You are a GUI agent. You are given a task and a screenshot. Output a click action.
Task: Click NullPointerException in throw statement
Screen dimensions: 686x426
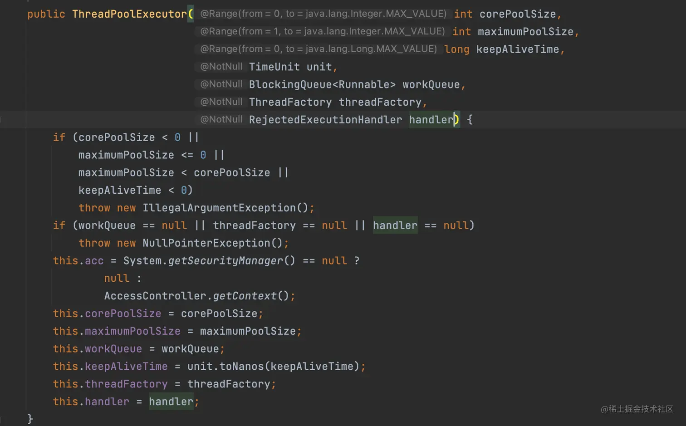pyautogui.click(x=206, y=243)
